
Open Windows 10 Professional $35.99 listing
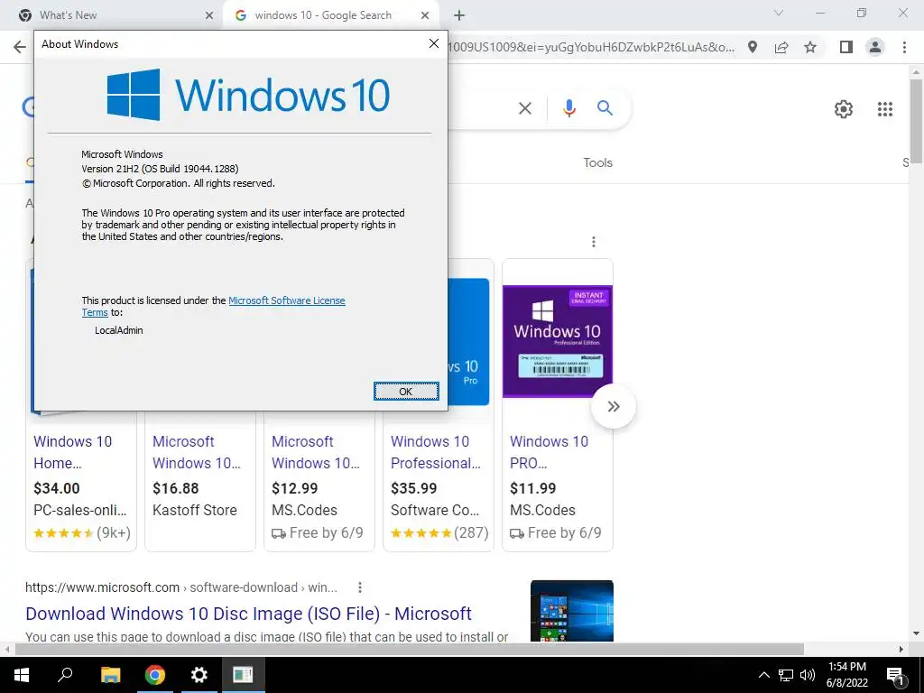coord(436,452)
